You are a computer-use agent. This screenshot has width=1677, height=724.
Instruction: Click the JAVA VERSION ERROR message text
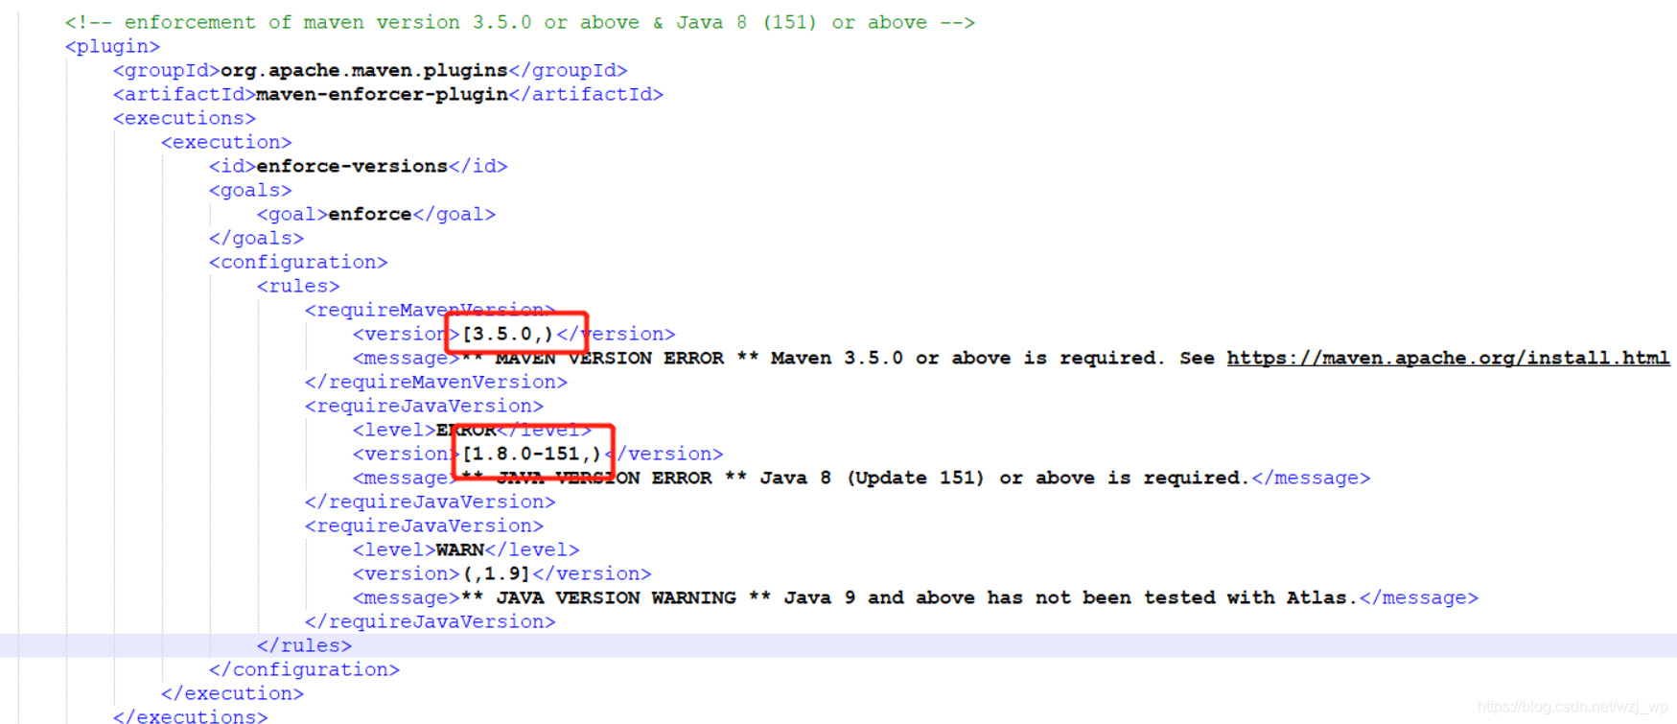[856, 478]
